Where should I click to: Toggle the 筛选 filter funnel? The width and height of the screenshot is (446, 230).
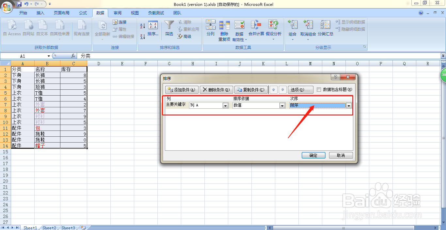169,29
